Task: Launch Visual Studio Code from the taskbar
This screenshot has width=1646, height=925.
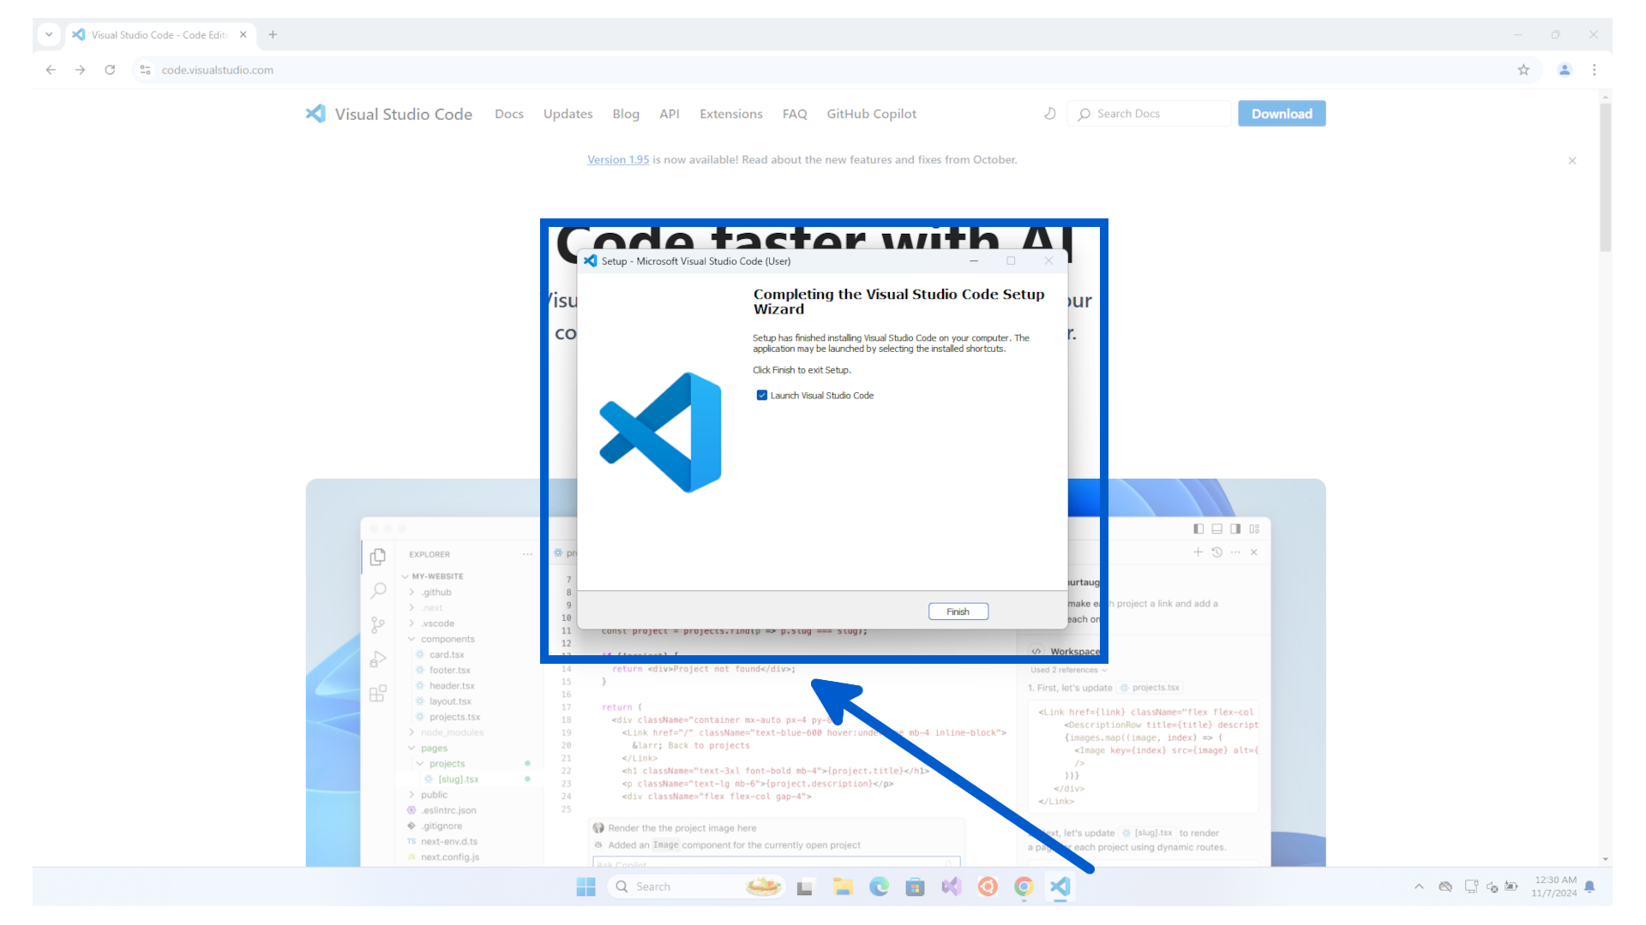Action: coord(1060,886)
